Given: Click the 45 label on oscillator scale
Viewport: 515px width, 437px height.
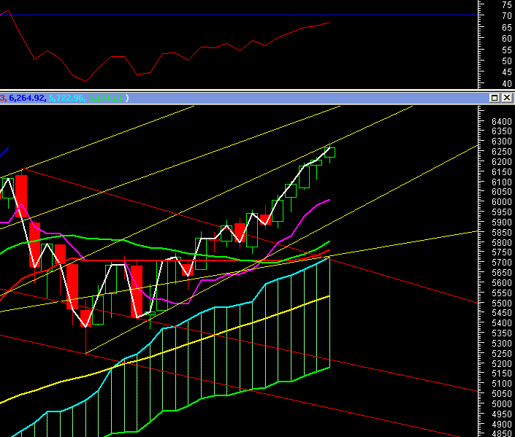Looking at the screenshot, I should tap(507, 72).
